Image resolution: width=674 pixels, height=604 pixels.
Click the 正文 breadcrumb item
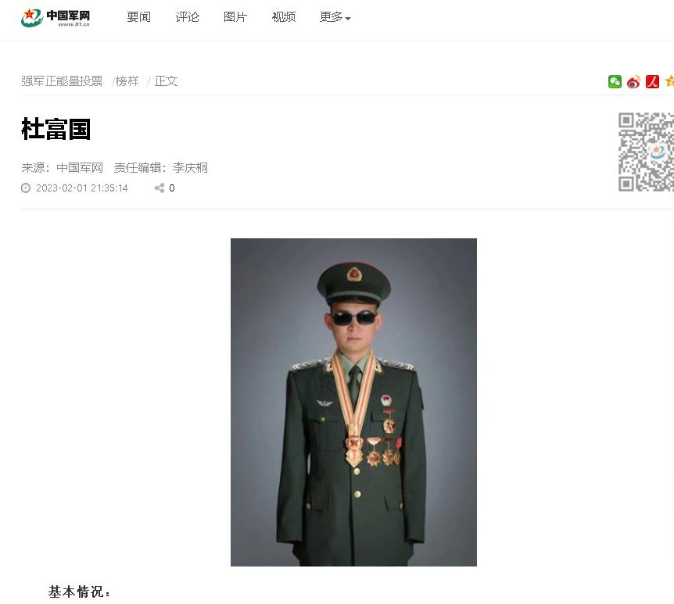coord(166,80)
